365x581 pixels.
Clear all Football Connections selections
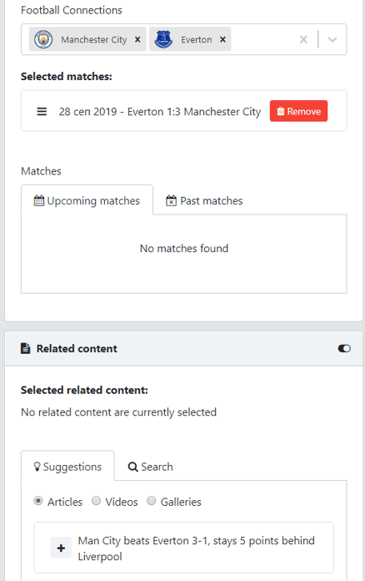303,39
